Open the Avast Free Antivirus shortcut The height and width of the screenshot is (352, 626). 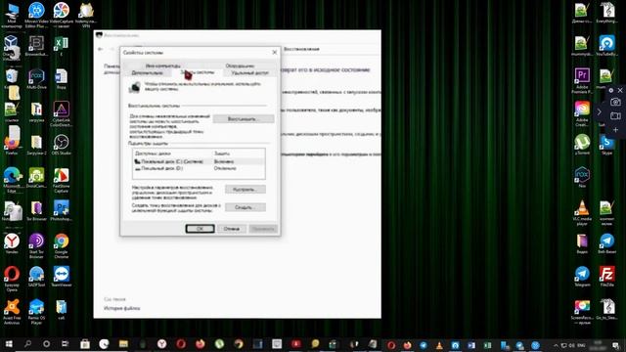[x=12, y=312]
